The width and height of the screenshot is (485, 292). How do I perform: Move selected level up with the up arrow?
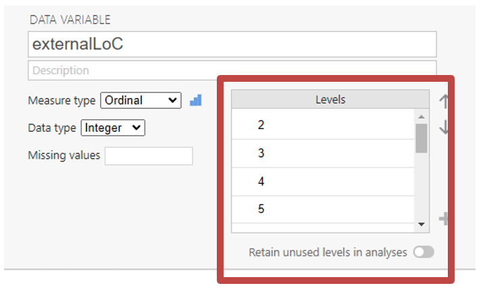(x=444, y=101)
